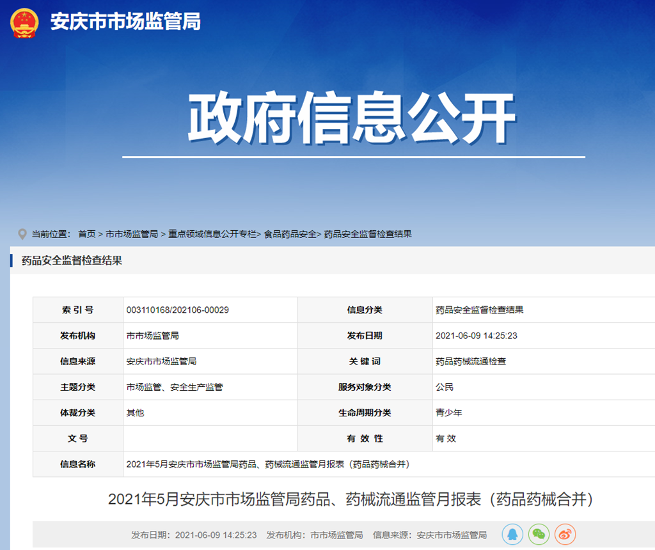Select the 信息来源 label cell
This screenshot has height=550, width=655.
pos(77,361)
